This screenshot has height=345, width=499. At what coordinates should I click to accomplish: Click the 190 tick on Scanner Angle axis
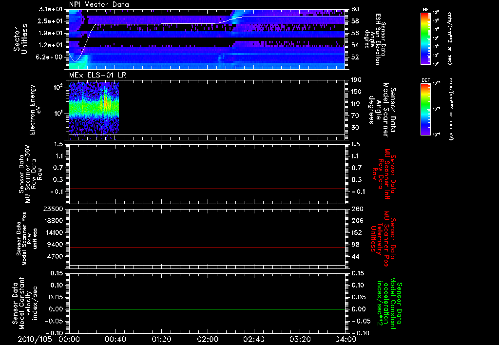coord(356,80)
